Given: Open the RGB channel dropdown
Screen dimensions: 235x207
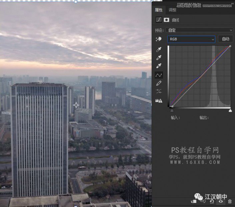Looking at the screenshot, I should click(191, 39).
